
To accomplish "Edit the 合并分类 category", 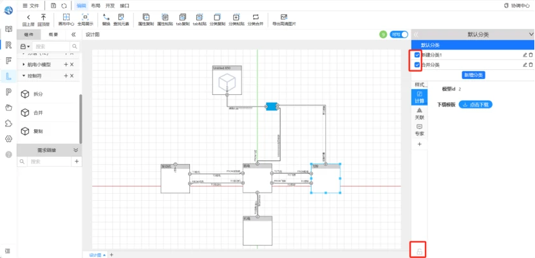I will (525, 65).
